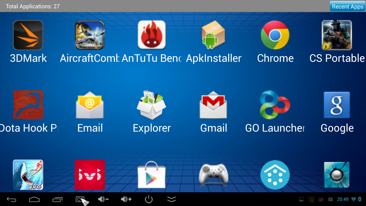Tap the Back navigation button

(x=11, y=199)
